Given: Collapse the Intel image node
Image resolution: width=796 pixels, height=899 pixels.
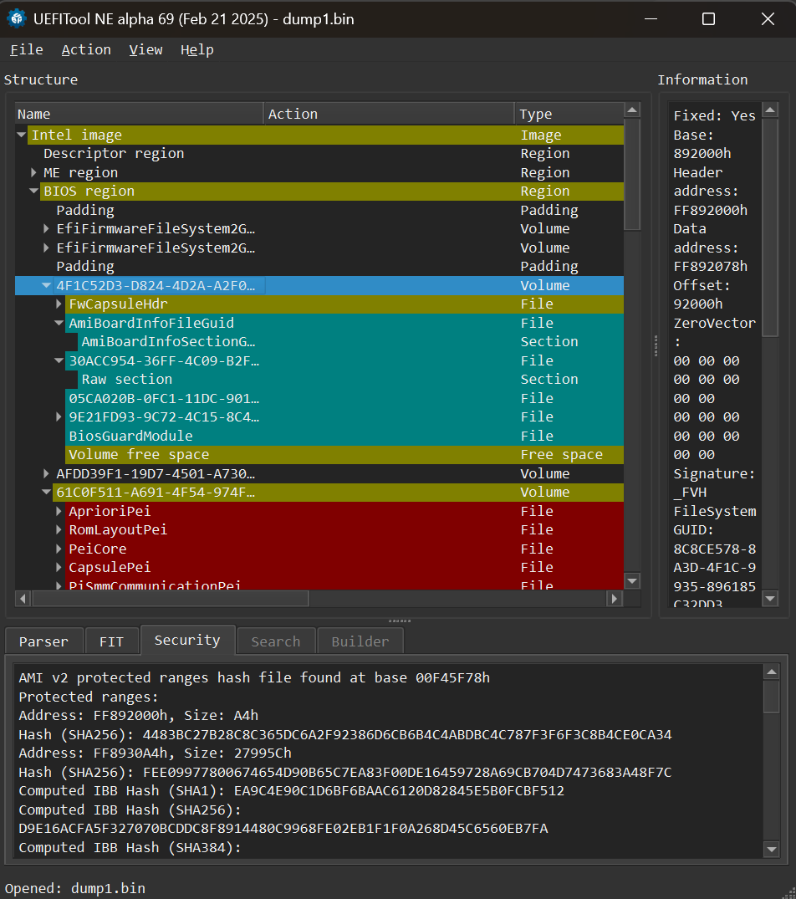Looking at the screenshot, I should tap(22, 135).
